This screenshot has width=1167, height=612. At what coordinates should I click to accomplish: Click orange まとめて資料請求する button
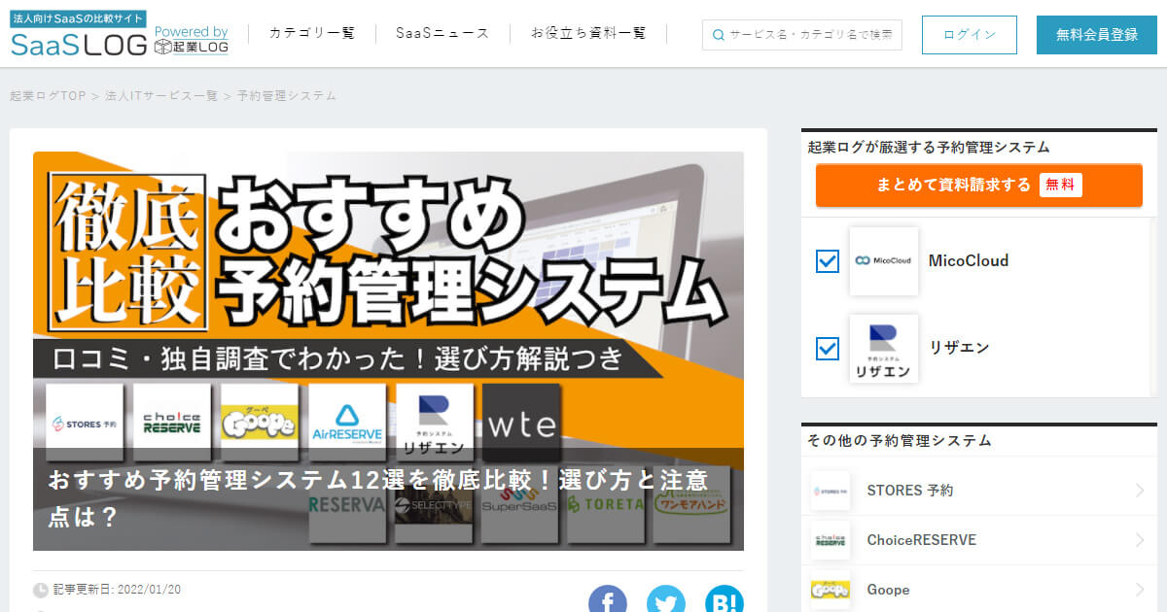978,185
